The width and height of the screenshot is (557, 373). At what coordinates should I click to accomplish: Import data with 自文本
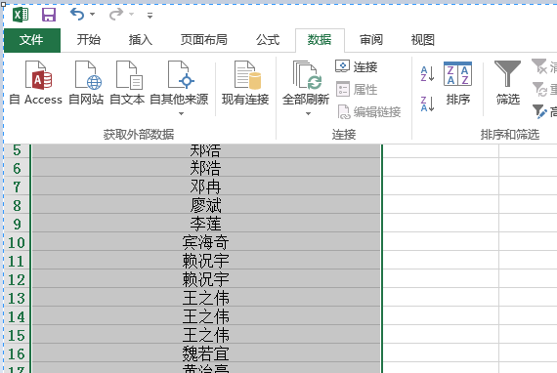[127, 83]
